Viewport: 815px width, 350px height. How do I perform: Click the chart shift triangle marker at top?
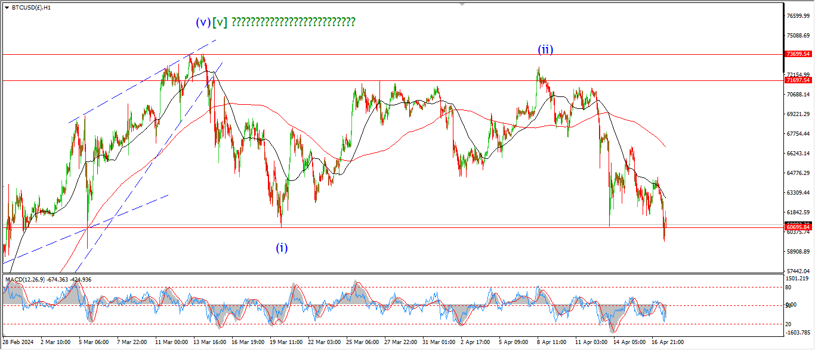tap(461, 4)
